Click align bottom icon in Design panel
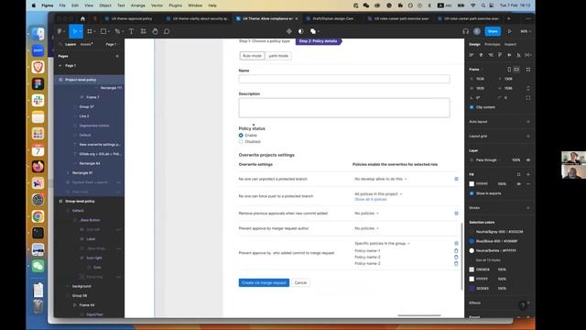The image size is (586, 330). [x=519, y=55]
